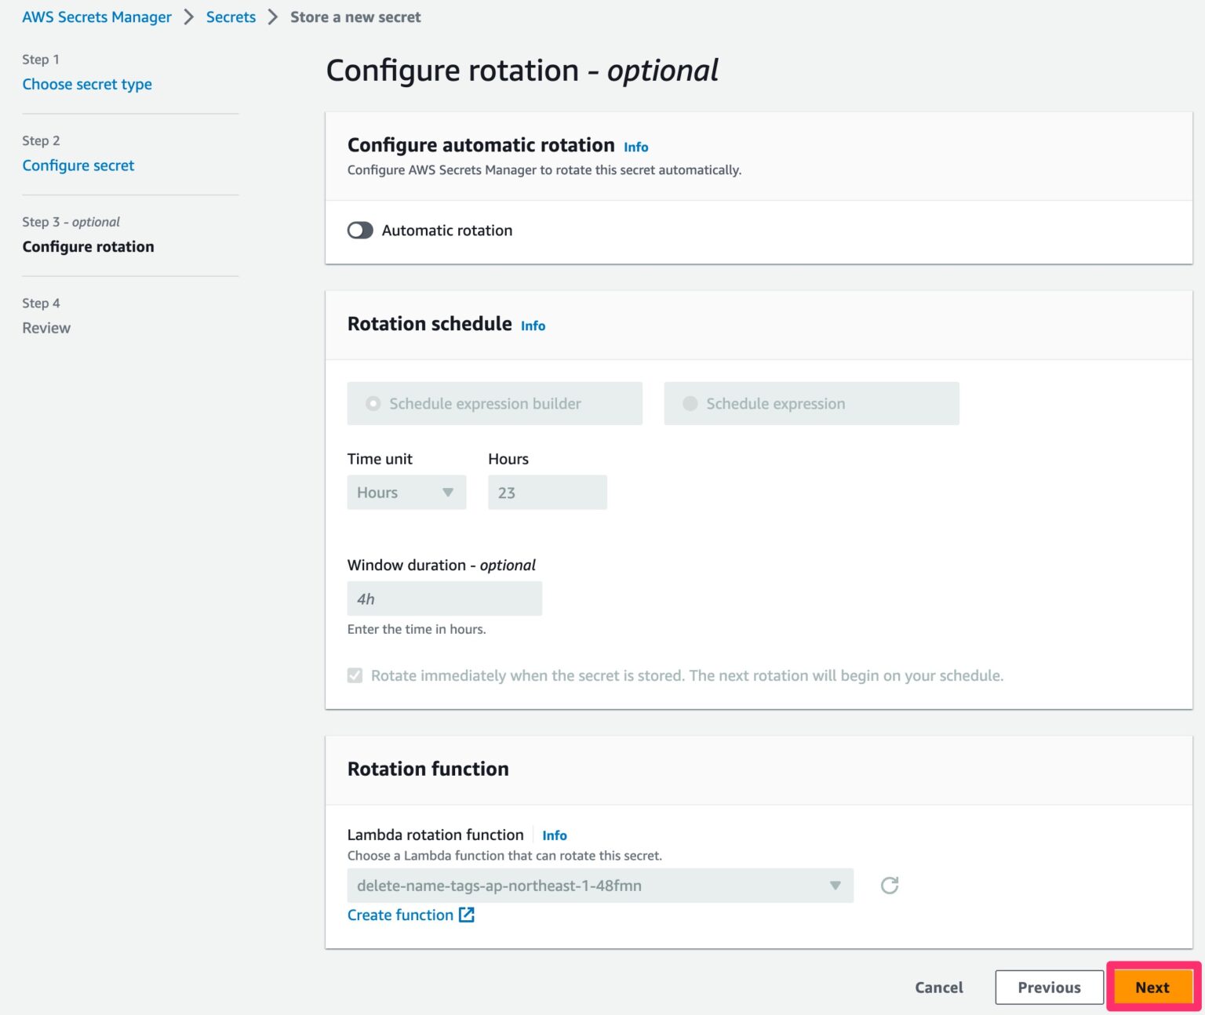Click the Previous button
Image resolution: width=1205 pixels, height=1015 pixels.
coord(1049,988)
